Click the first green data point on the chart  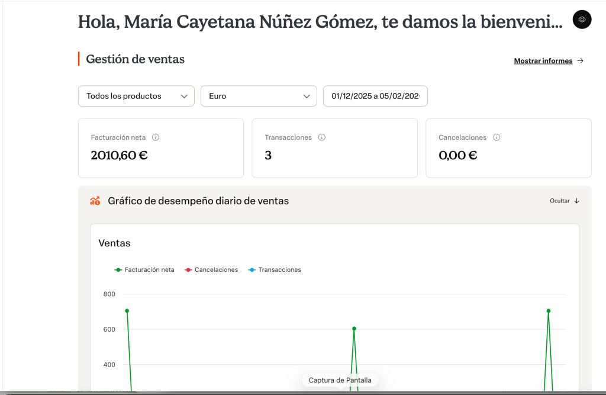[x=127, y=311]
